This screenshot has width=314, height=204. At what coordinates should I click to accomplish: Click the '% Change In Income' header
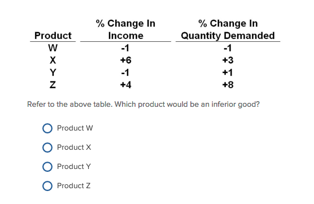pos(125,29)
